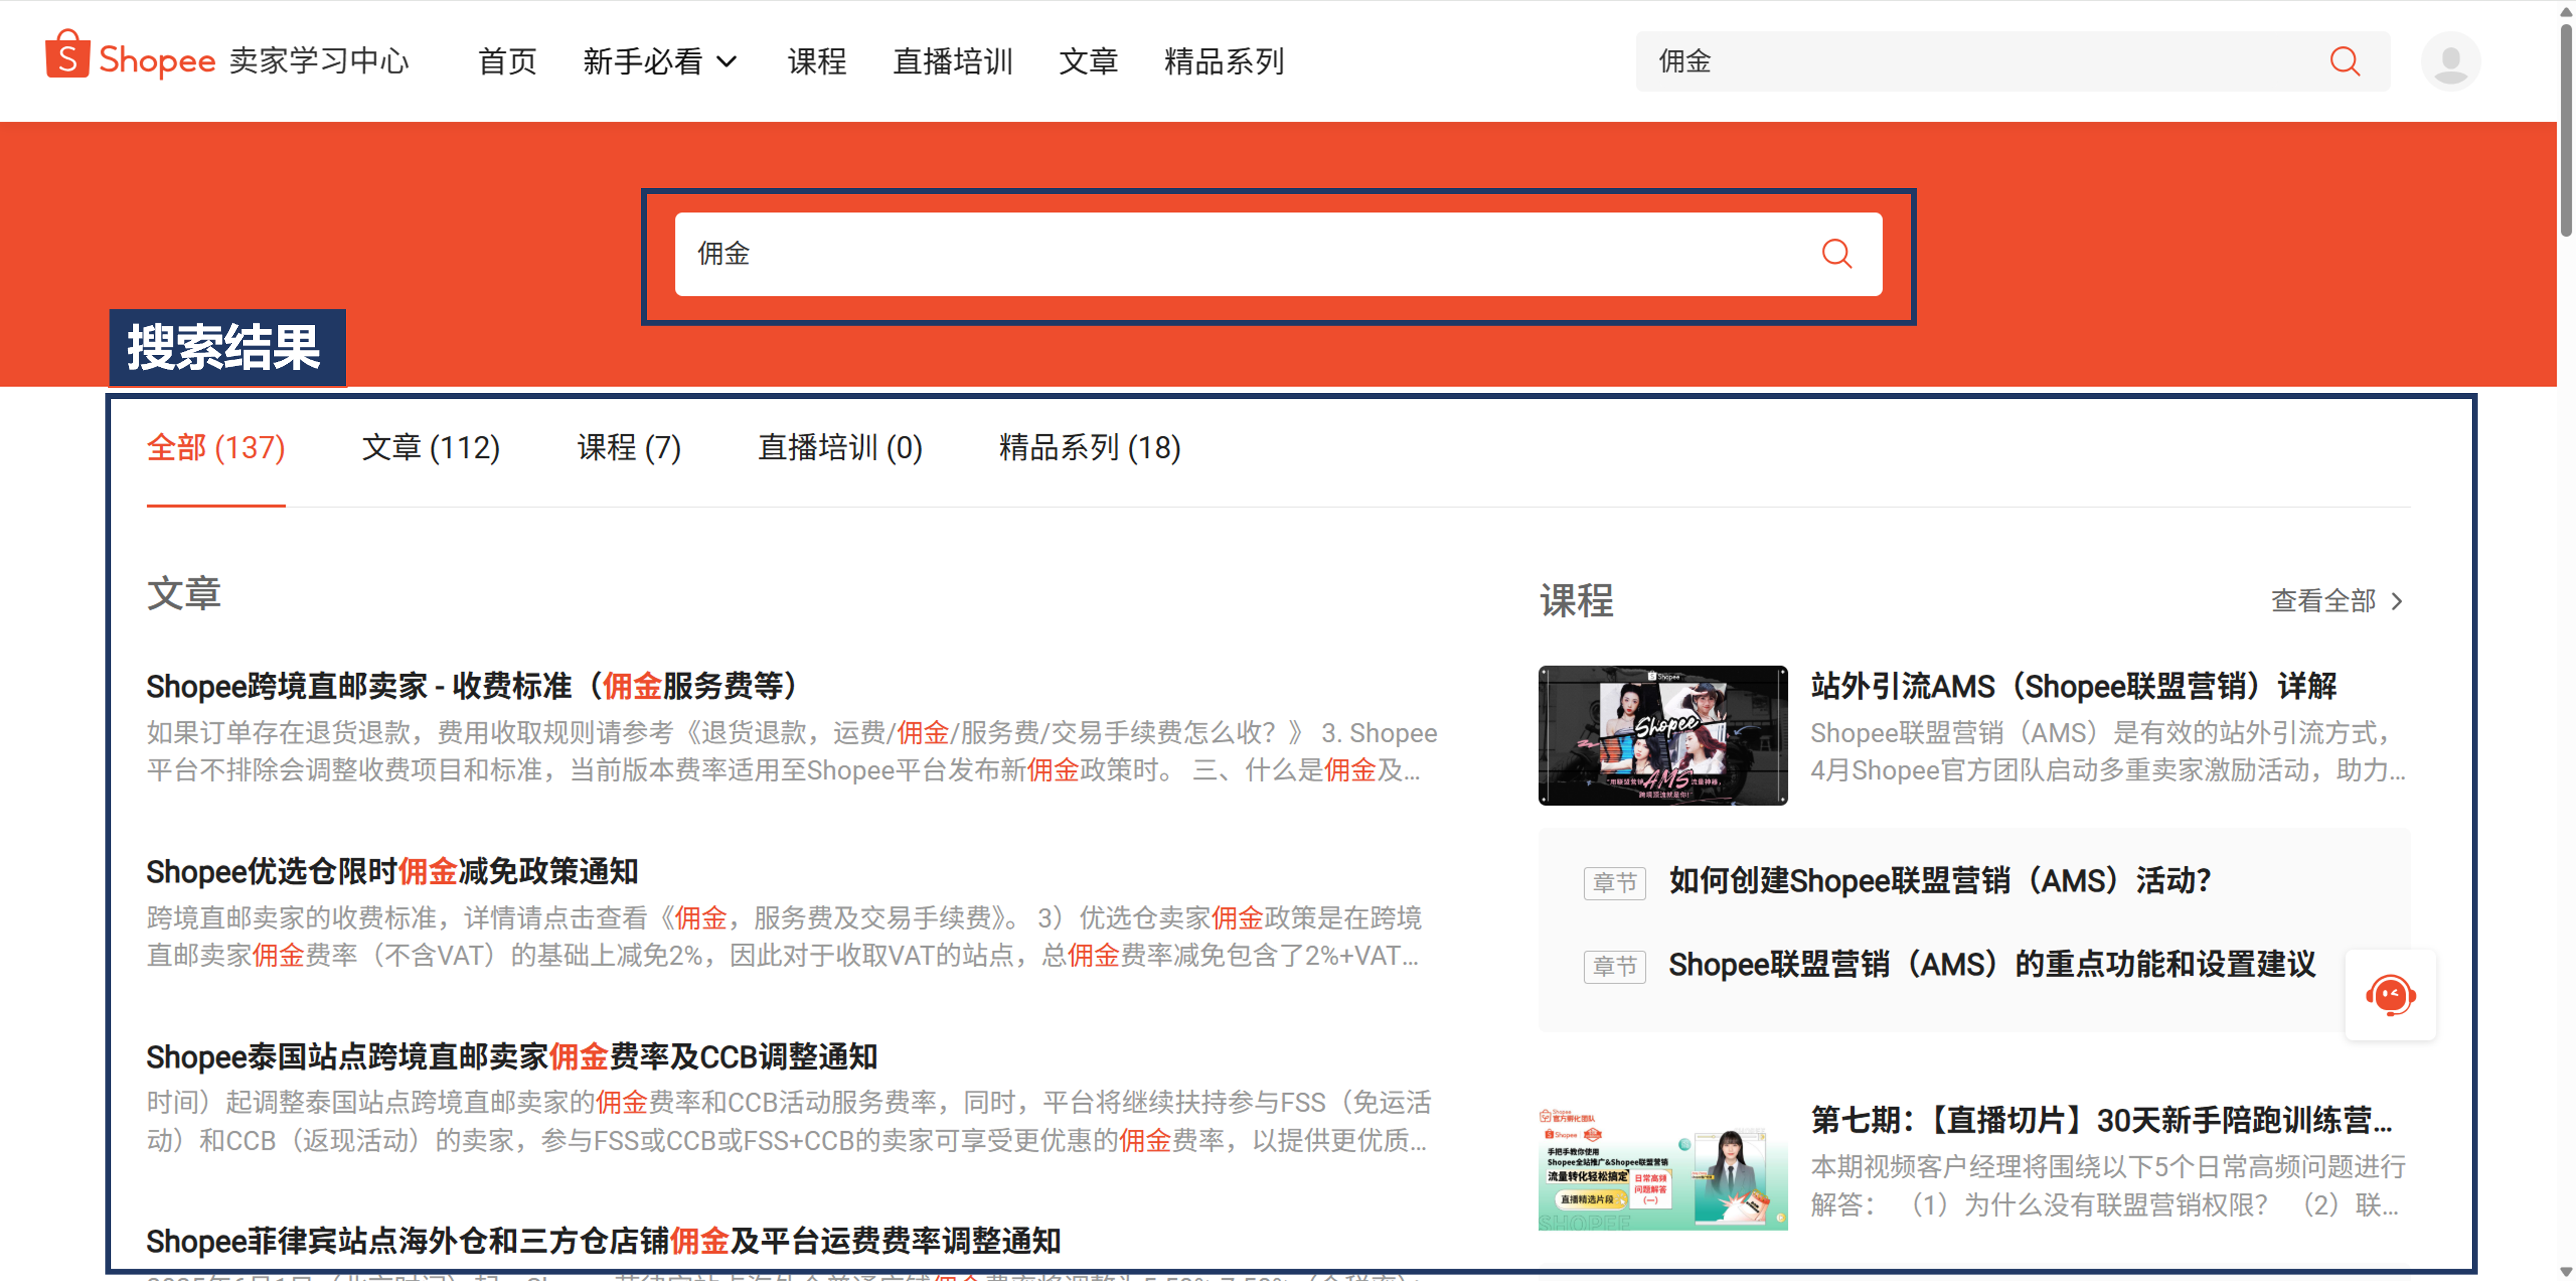Click description starting Shopee联盟营销（AMS）是有效的站外引流方式

click(2108, 751)
